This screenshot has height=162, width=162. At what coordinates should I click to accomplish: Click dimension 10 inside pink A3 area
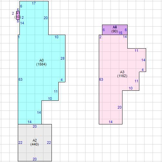(x=131, y=88)
